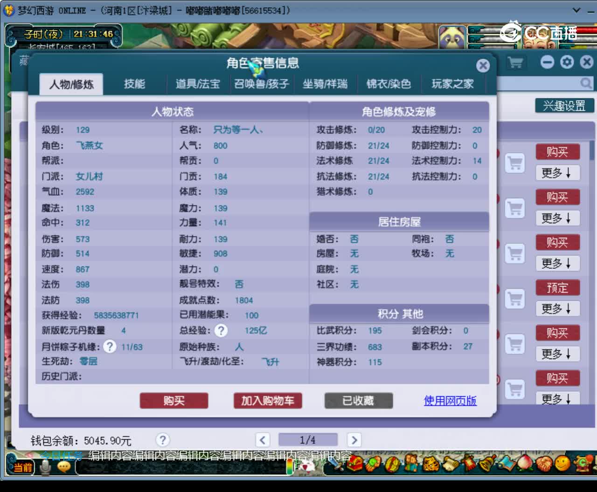Image resolution: width=597 pixels, height=492 pixels.
Task: Open the gear settings icon in top bar
Action: 567,62
